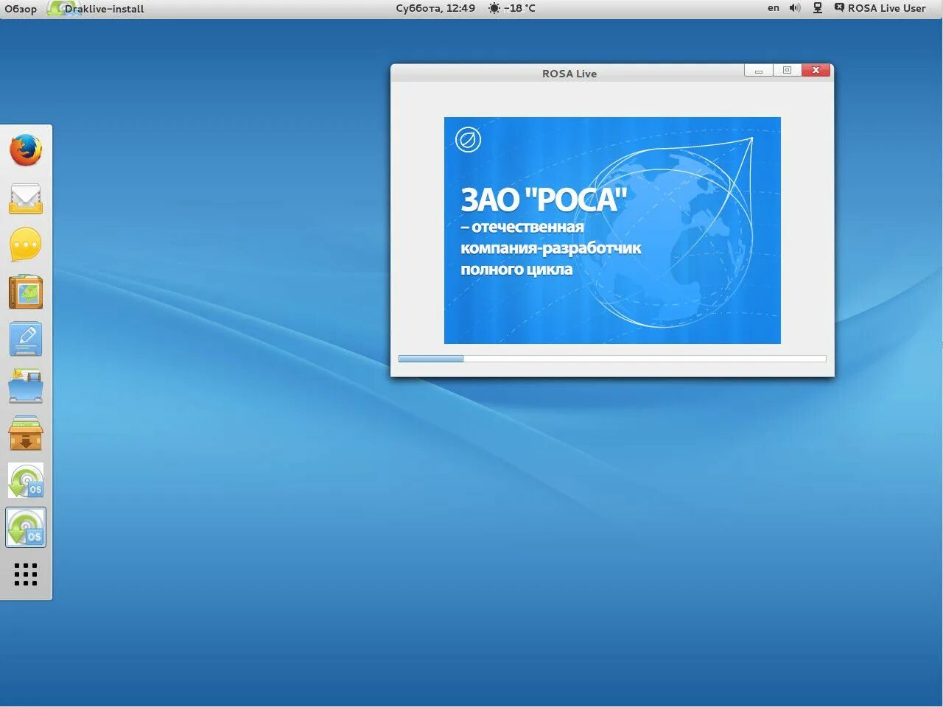The width and height of the screenshot is (943, 707).
Task: Open the Обзор activities overview
Action: (x=21, y=9)
